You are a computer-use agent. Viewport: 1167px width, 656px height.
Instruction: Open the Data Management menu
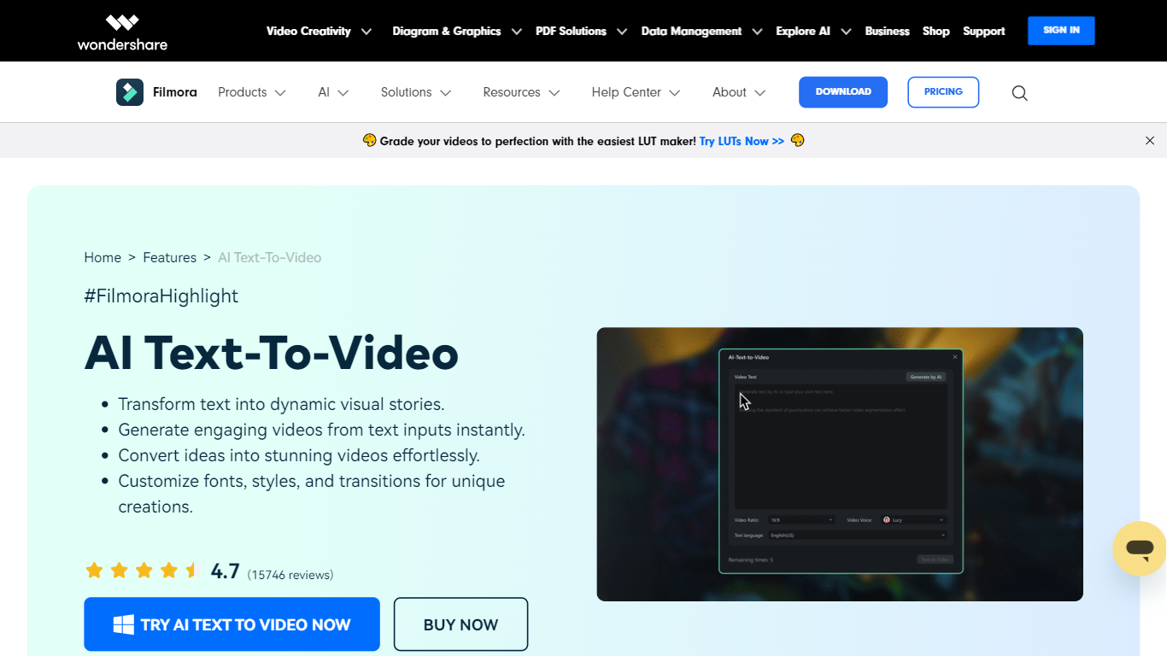coord(691,31)
